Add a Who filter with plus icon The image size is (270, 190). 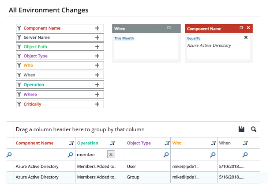[x=97, y=65]
